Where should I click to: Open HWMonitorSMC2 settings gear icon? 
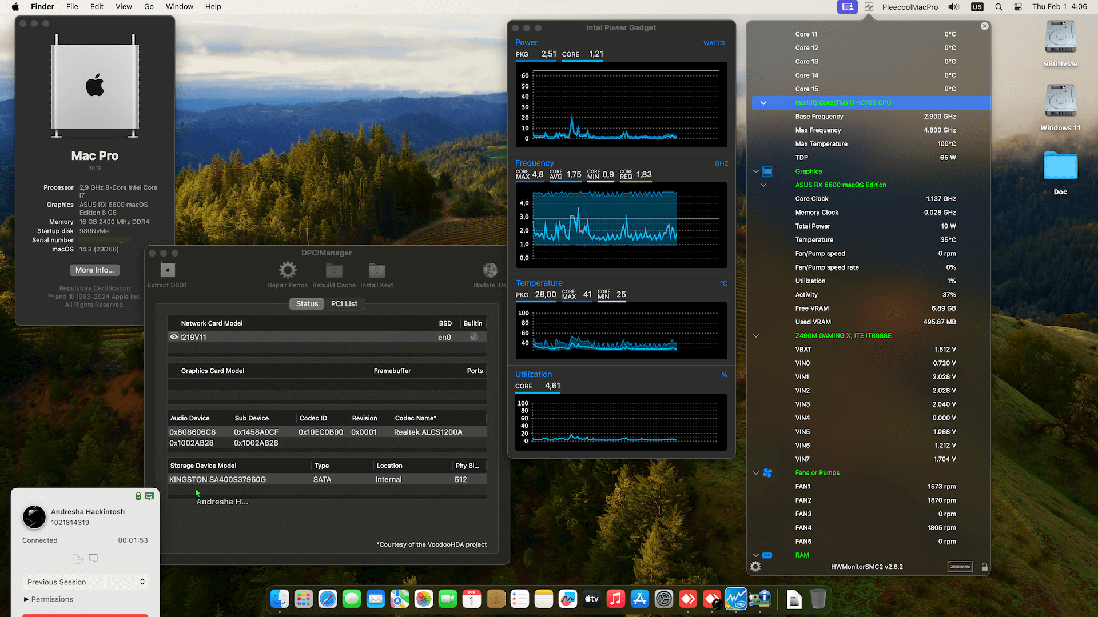pos(755,567)
